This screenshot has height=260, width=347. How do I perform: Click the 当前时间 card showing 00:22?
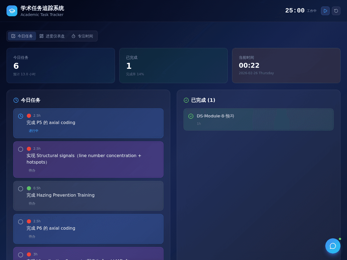(286, 66)
